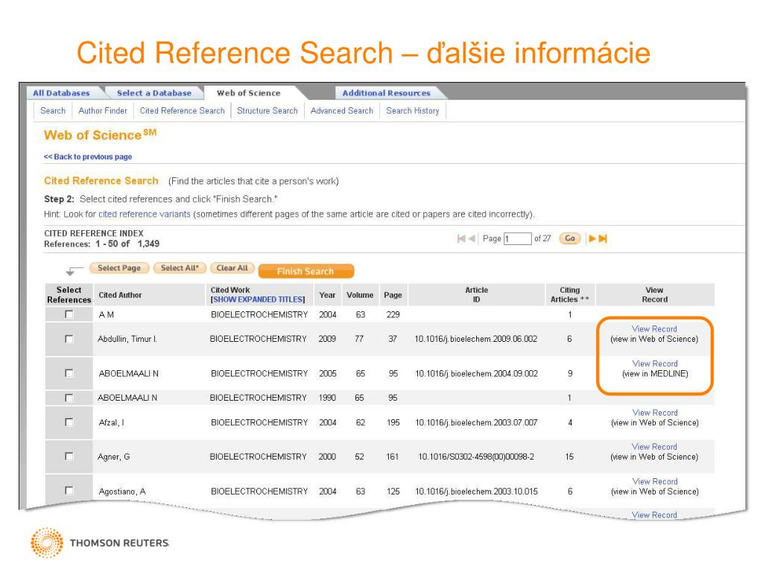Screen dimensions: 763x572
Task: Tick checkbox for ABOELMAALI N 2005 reference
Action: [69, 374]
